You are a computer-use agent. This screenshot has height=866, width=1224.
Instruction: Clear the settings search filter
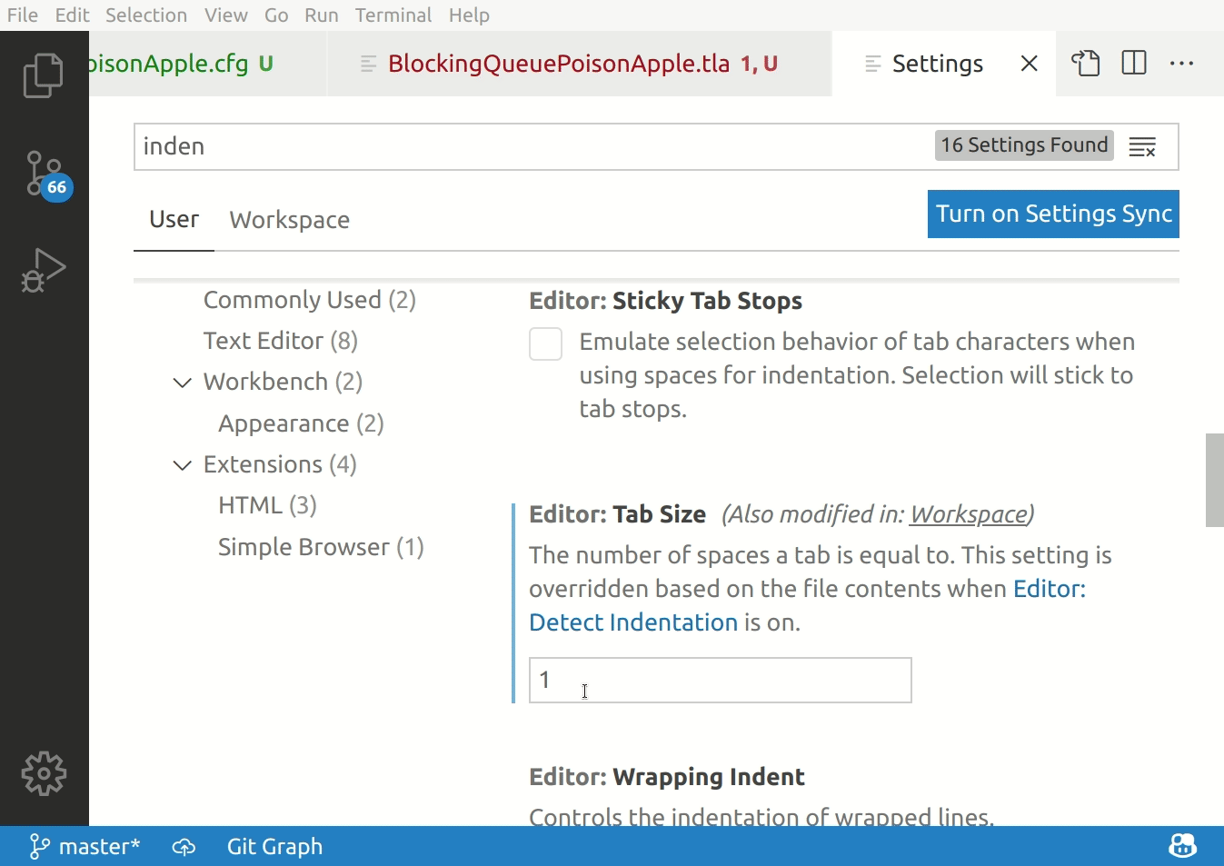point(1142,146)
